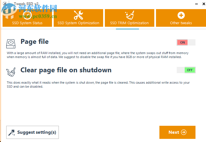
Task: Select the SSD TRIM Optimization tab
Action: coord(129,18)
